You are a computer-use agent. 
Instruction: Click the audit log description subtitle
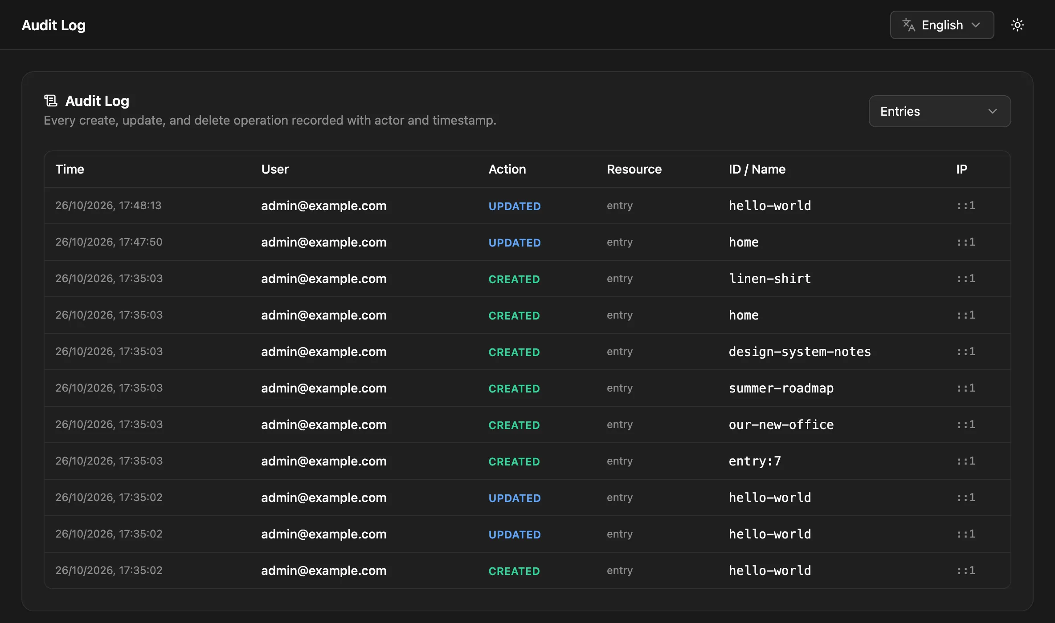(270, 120)
